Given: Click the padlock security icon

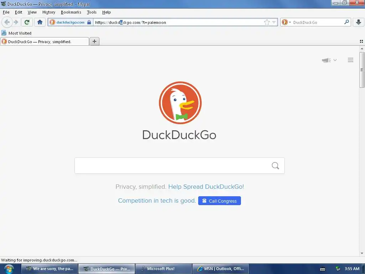Looking at the screenshot, I should pos(89,22).
